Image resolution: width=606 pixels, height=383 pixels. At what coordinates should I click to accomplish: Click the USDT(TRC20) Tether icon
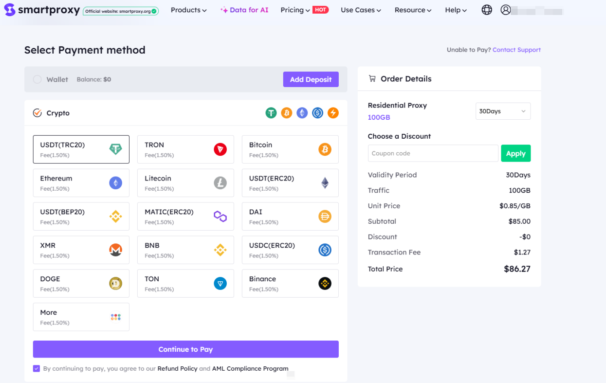[116, 149]
